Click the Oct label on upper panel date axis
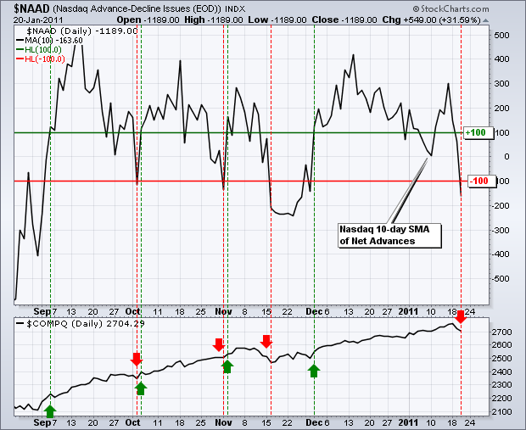Image resolution: width=526 pixels, height=430 pixels. 132,311
